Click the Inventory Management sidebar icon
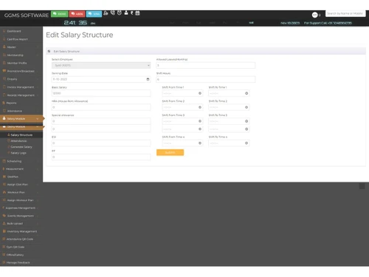 [4, 231]
